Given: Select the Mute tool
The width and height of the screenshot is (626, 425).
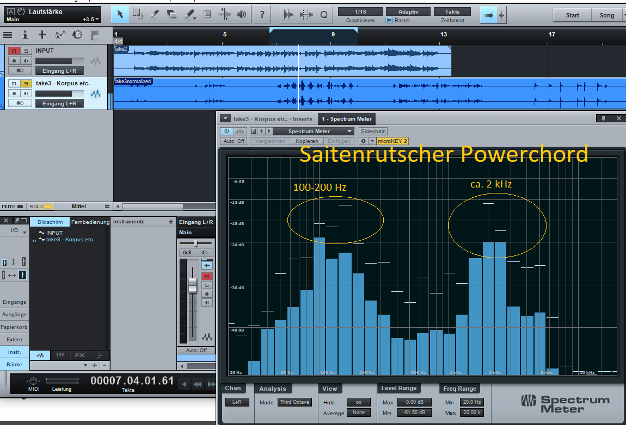Looking at the screenshot, I should pos(207,15).
